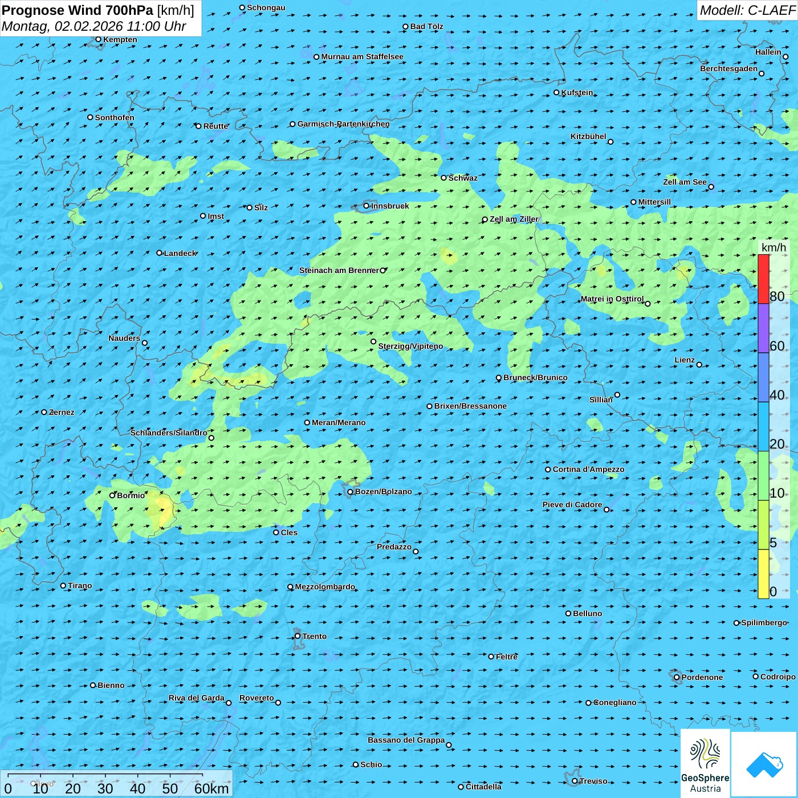Click the 'Meran/Merano' label
The height and width of the screenshot is (798, 798).
pos(339,422)
